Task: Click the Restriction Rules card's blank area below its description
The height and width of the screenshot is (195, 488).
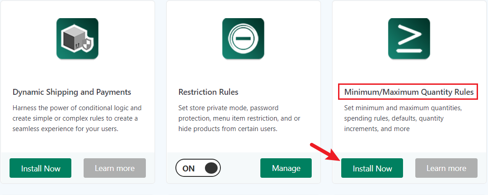Action: 243,143
